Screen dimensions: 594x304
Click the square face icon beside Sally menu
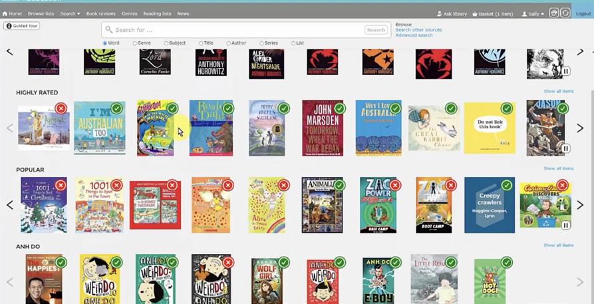click(x=554, y=13)
